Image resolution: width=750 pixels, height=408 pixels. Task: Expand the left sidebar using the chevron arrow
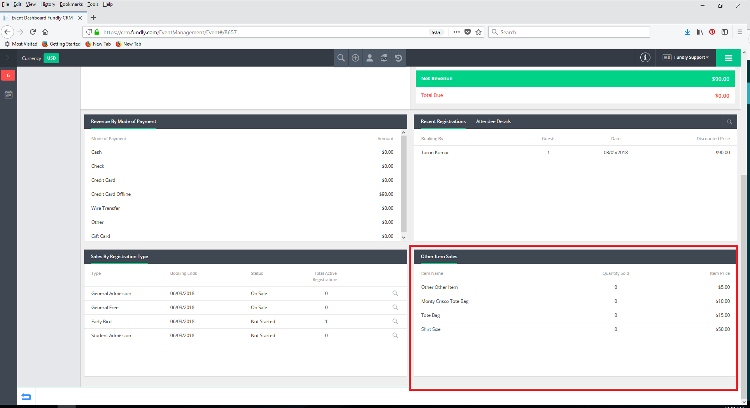(8, 58)
